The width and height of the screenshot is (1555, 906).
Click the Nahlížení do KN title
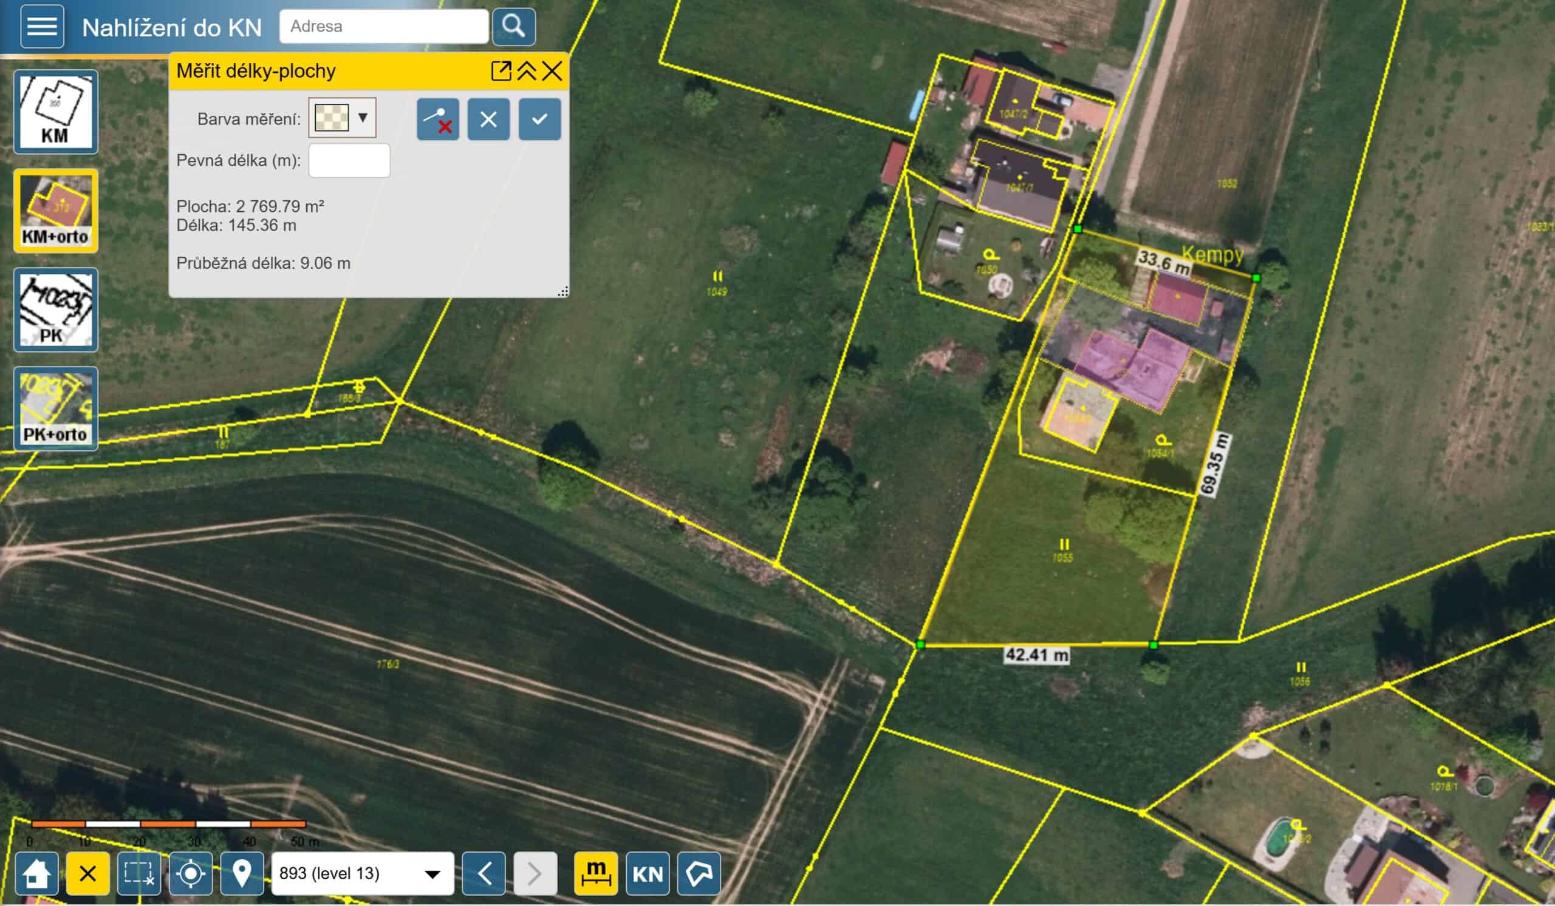[x=172, y=28]
